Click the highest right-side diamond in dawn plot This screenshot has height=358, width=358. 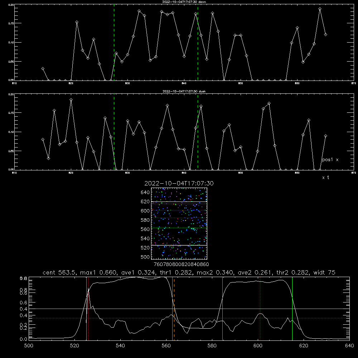[x=320, y=9]
